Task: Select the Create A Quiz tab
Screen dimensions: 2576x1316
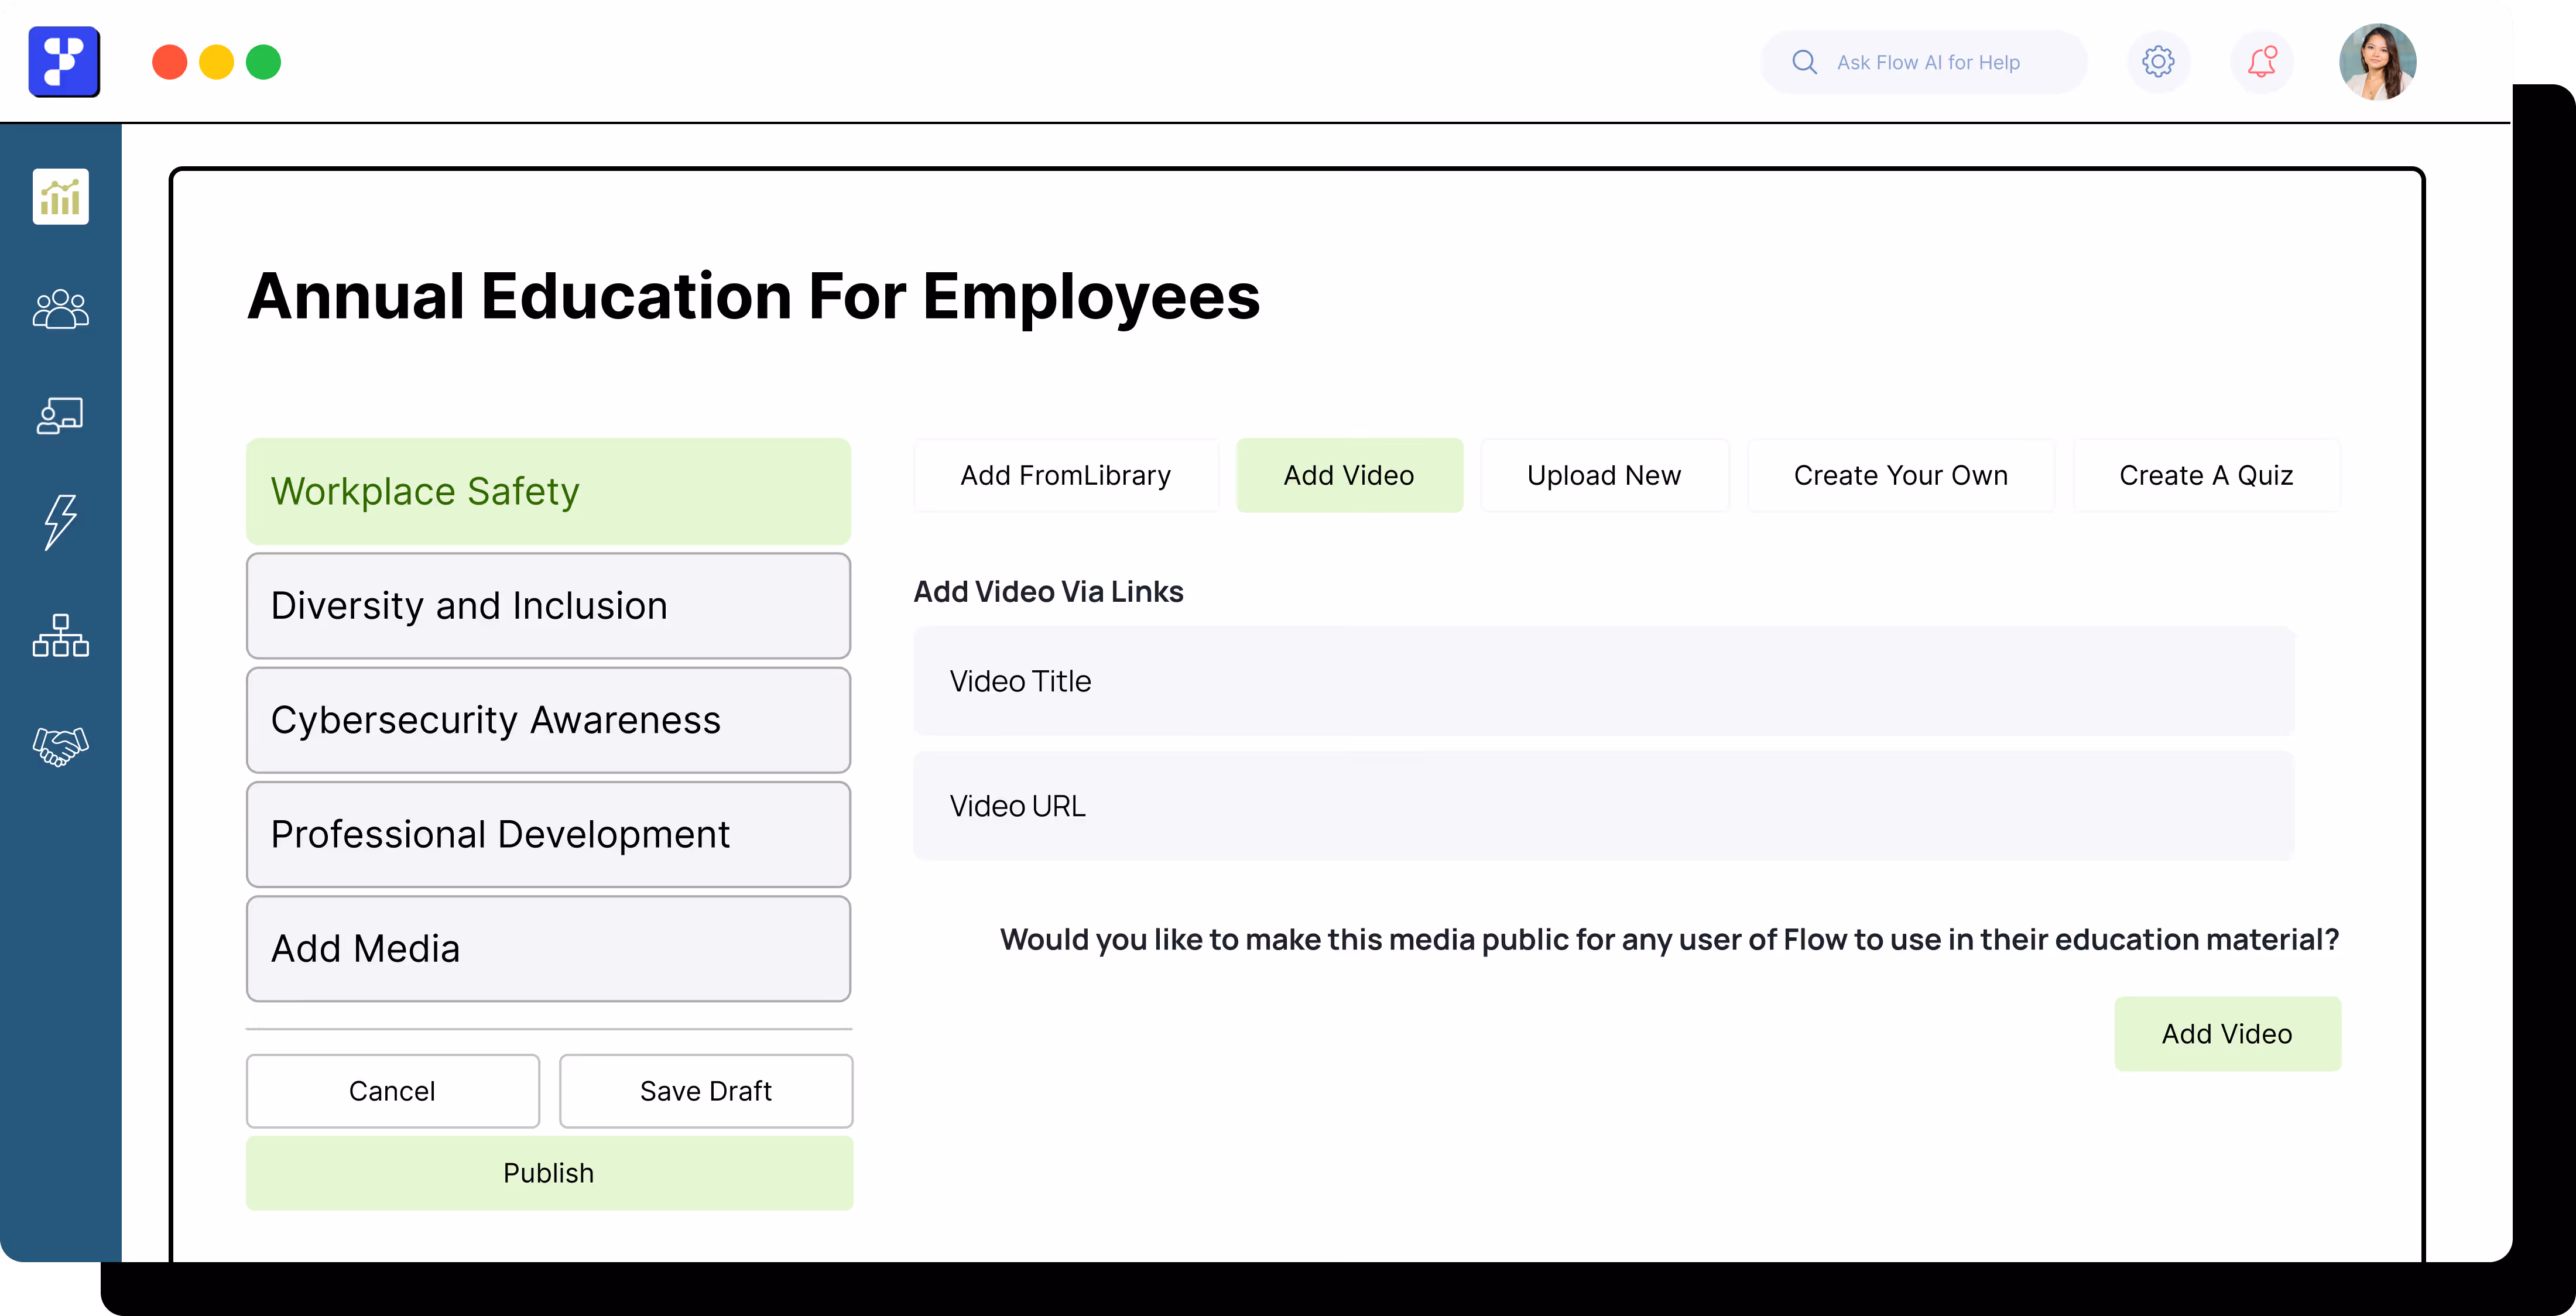Action: tap(2205, 475)
